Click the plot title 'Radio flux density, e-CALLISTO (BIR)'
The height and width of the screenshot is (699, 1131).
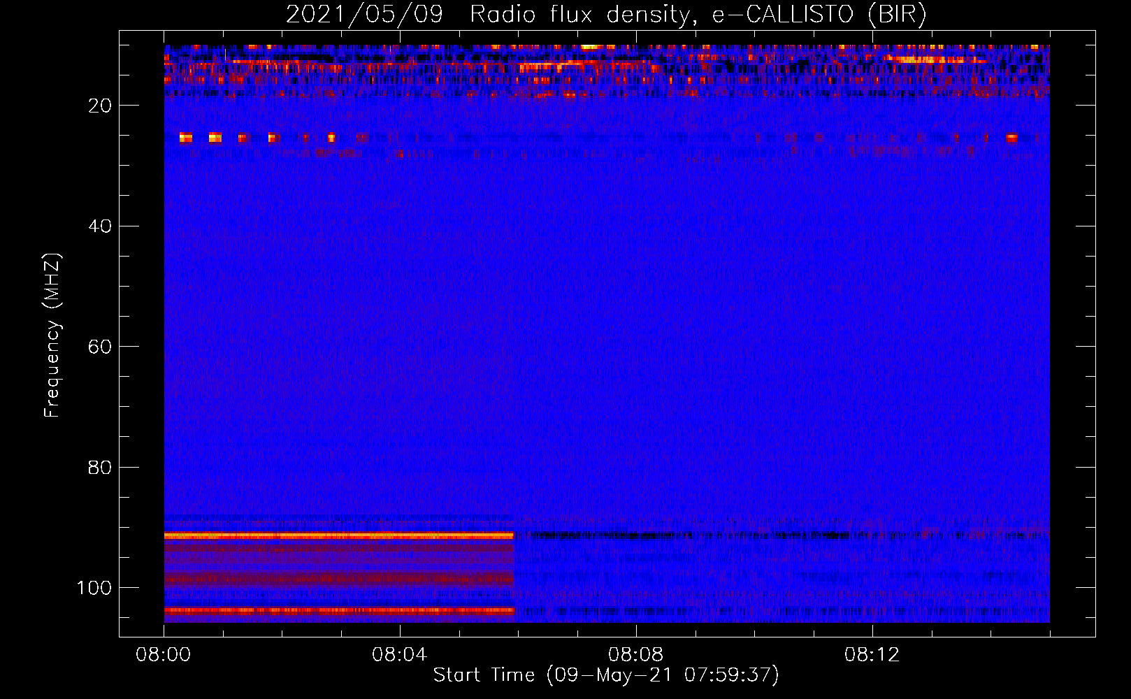(698, 15)
